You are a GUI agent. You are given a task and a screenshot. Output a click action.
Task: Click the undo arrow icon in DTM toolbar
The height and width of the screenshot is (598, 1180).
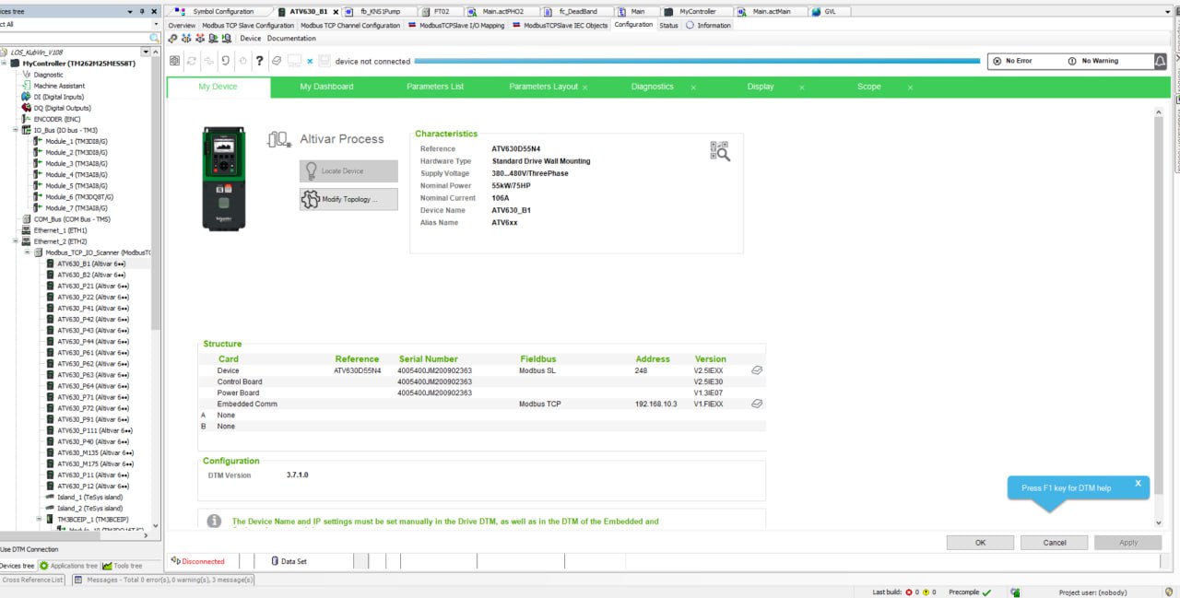pyautogui.click(x=226, y=61)
